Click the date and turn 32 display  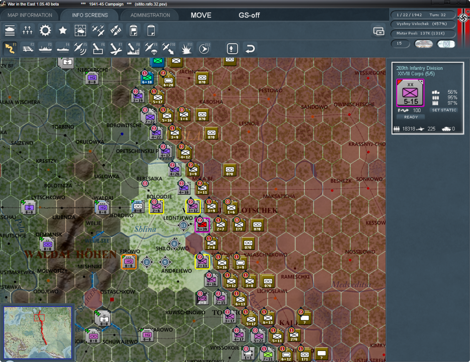(422, 15)
